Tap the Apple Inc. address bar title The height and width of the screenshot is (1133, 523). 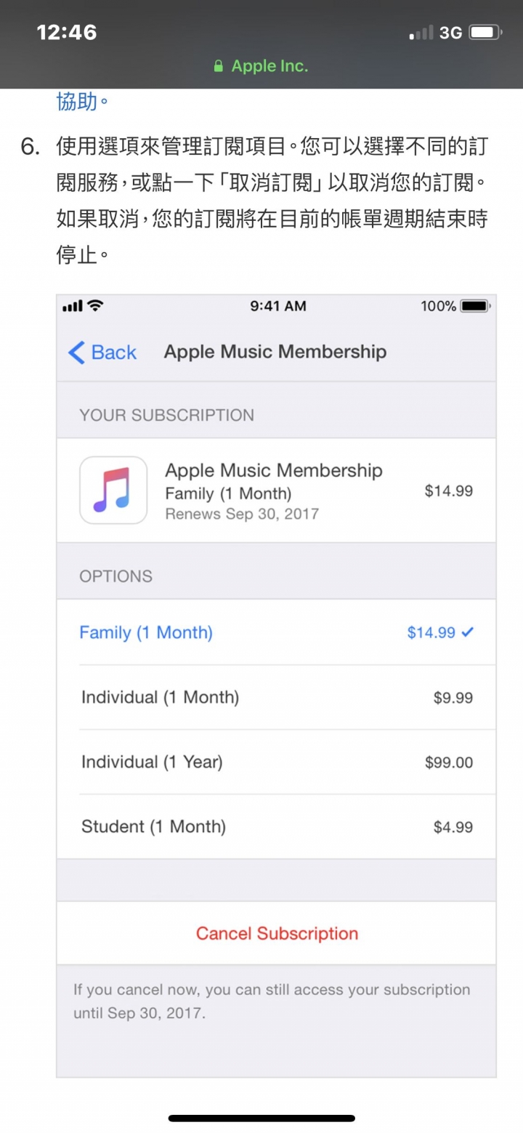(269, 66)
